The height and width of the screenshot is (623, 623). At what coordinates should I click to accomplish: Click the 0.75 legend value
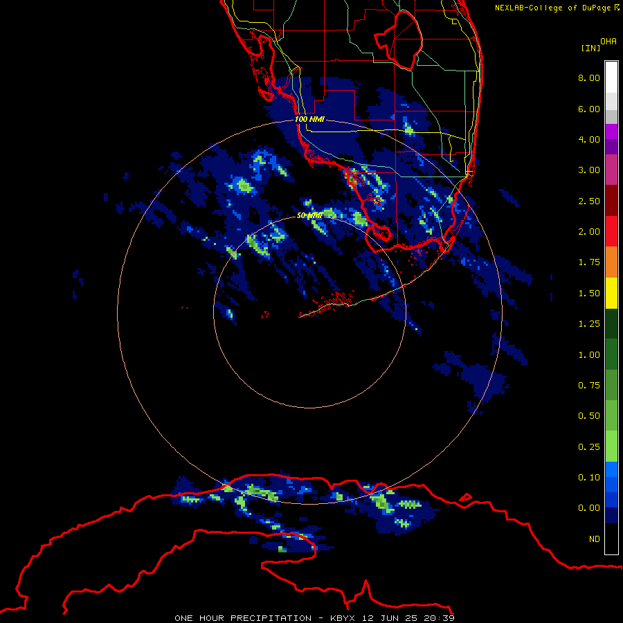pyautogui.click(x=589, y=386)
